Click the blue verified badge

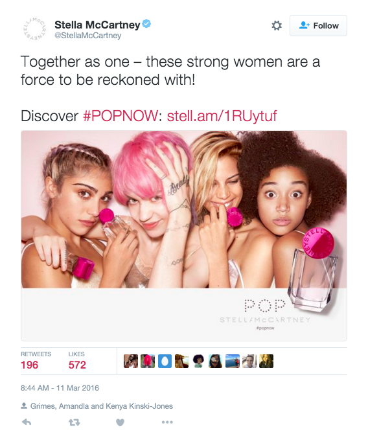click(146, 24)
